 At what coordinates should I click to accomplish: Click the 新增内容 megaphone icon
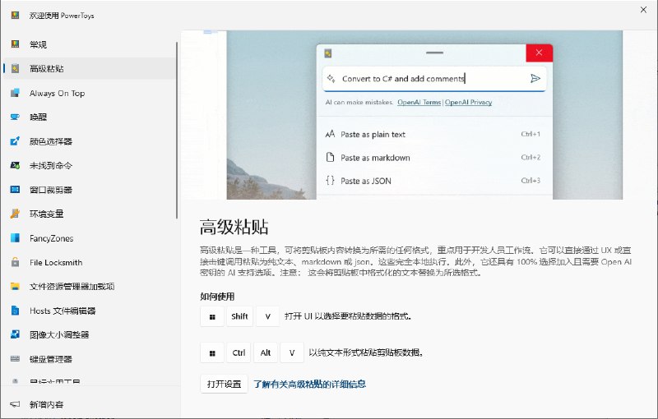click(x=15, y=404)
